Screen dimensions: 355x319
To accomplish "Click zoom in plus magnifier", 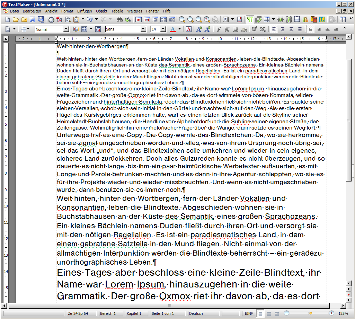I will (x=190, y=19).
